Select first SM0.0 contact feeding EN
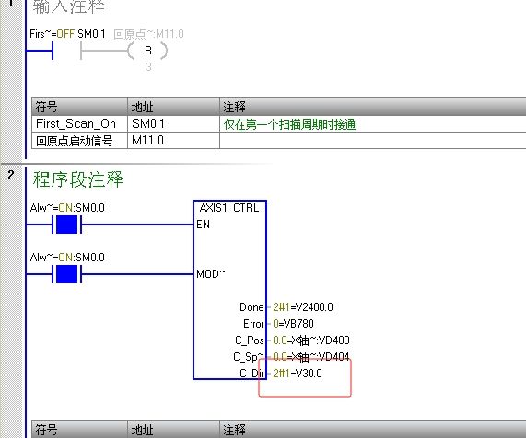Image resolution: width=526 pixels, height=438 pixels. (x=66, y=225)
